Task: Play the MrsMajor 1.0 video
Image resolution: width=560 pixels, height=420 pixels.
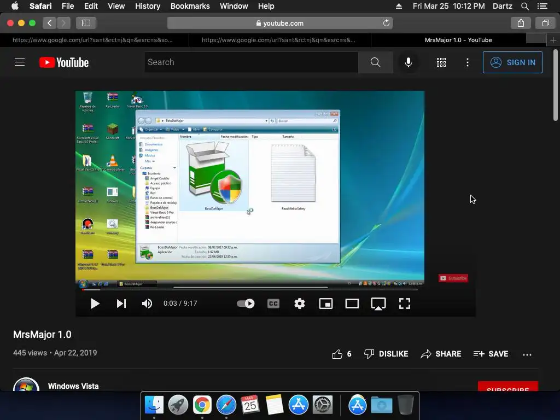Action: 95,304
